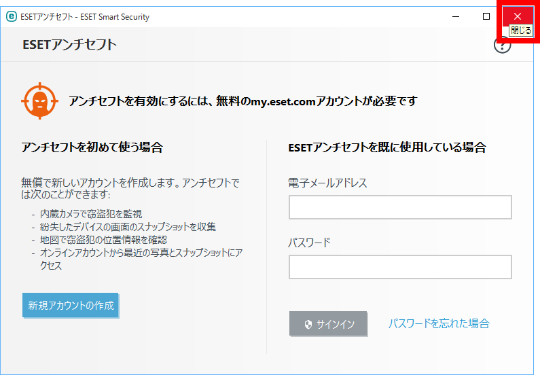
Task: Click the my.eset.com account requirement message
Action: [x=243, y=101]
